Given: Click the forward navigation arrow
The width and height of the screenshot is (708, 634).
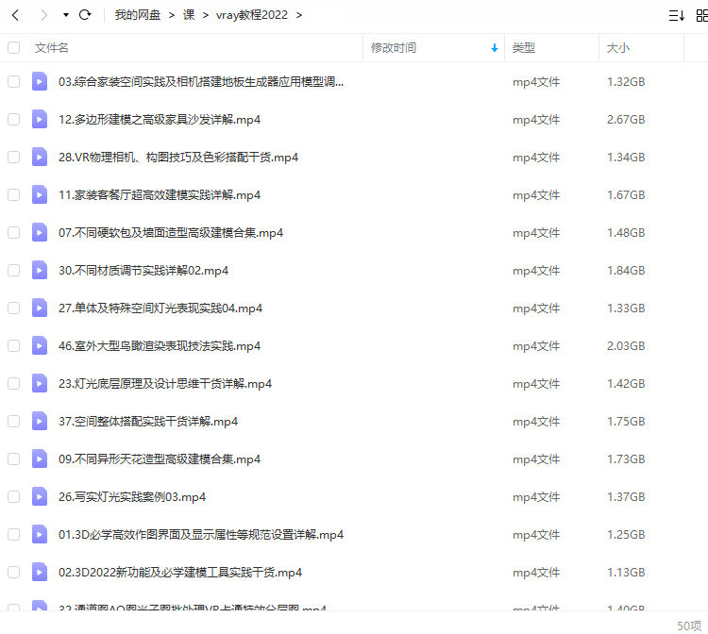Looking at the screenshot, I should [x=43, y=15].
